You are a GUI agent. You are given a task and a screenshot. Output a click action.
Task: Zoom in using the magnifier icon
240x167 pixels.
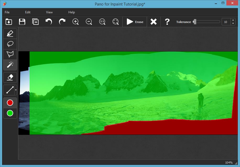click(75, 22)
